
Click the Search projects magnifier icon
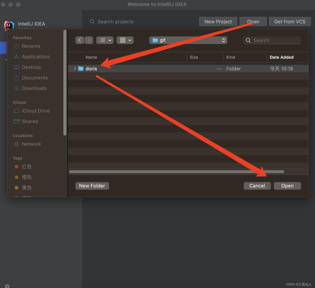pos(92,22)
